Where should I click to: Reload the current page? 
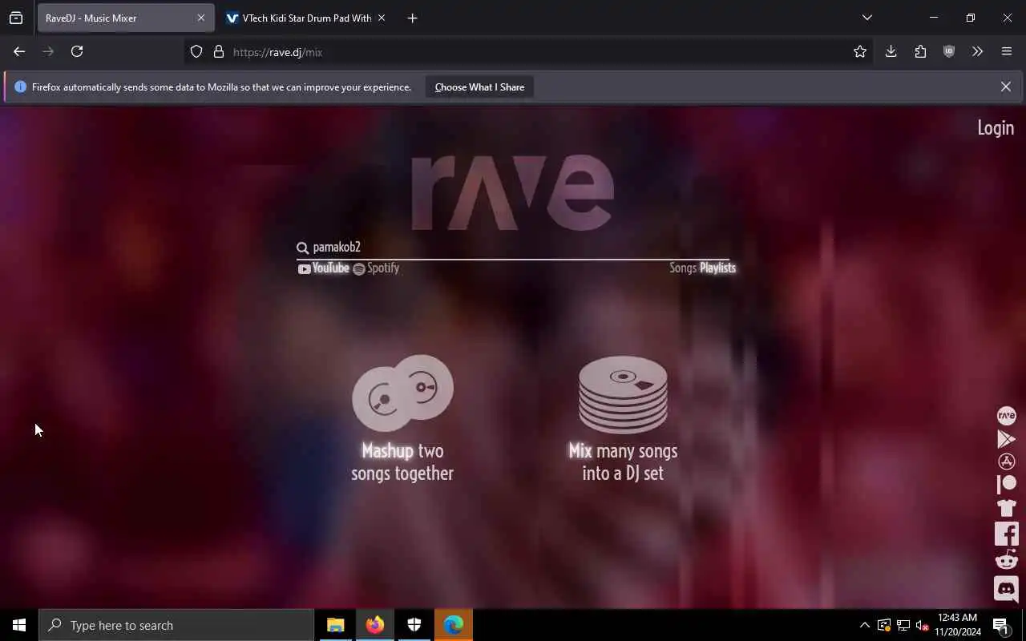77,51
